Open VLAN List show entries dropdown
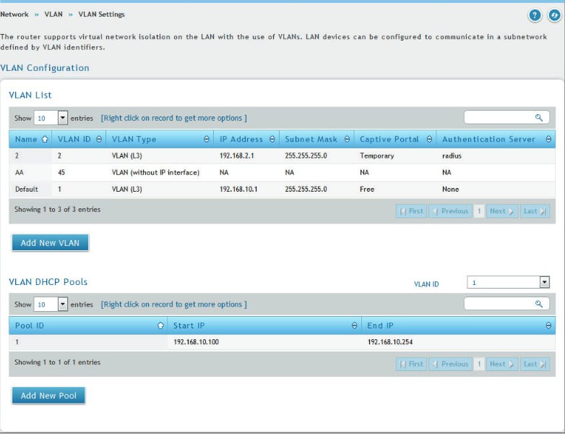 [x=51, y=118]
